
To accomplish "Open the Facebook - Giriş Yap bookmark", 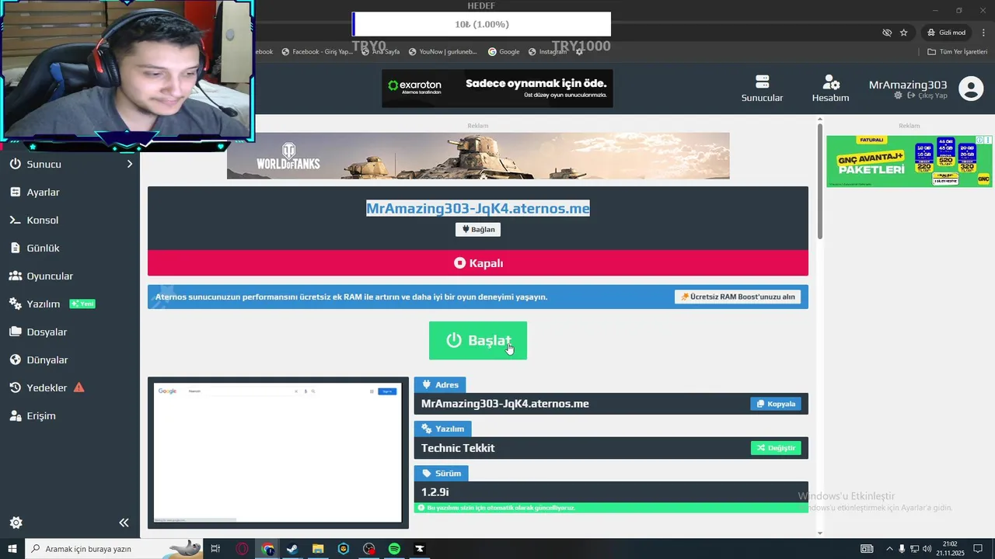I will pyautogui.click(x=317, y=52).
